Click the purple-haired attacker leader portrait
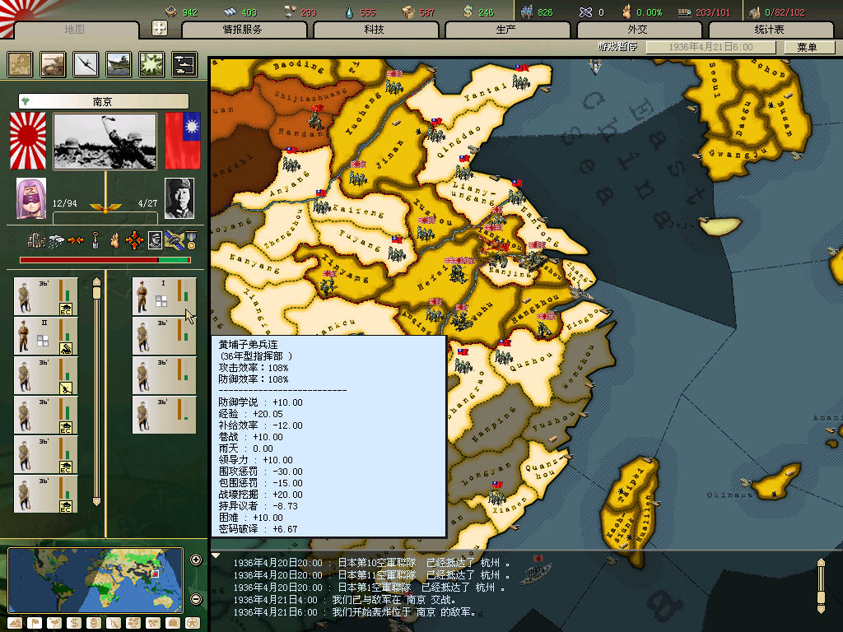Screen dimensions: 843x632 (31, 198)
